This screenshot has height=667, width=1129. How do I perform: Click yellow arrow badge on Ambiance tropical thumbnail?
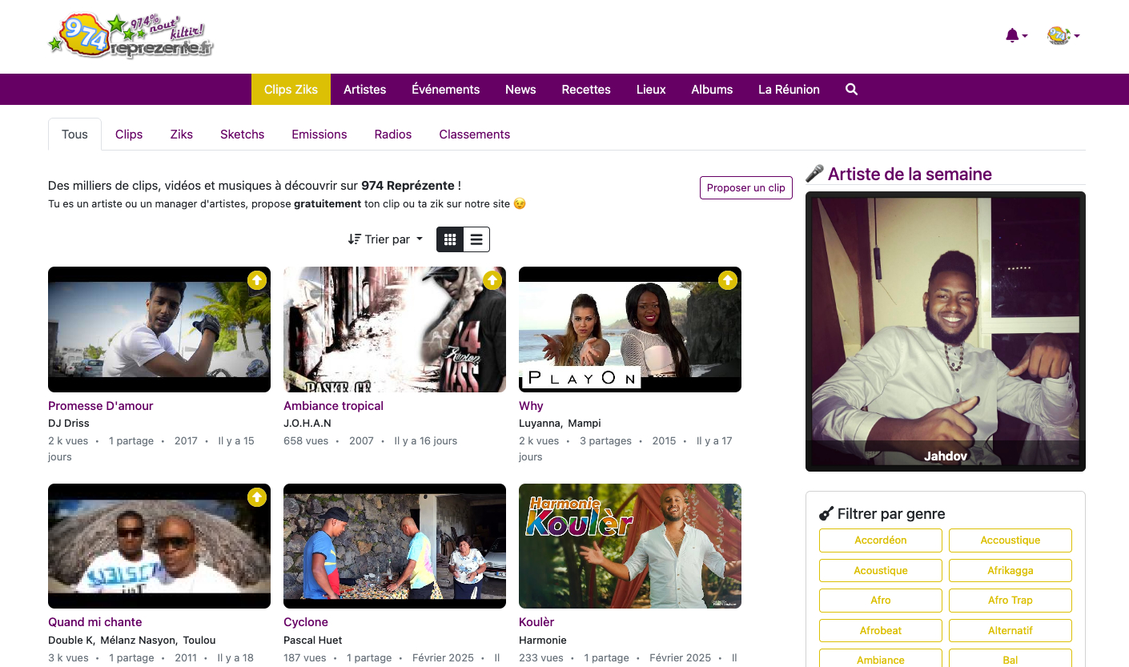tap(492, 280)
